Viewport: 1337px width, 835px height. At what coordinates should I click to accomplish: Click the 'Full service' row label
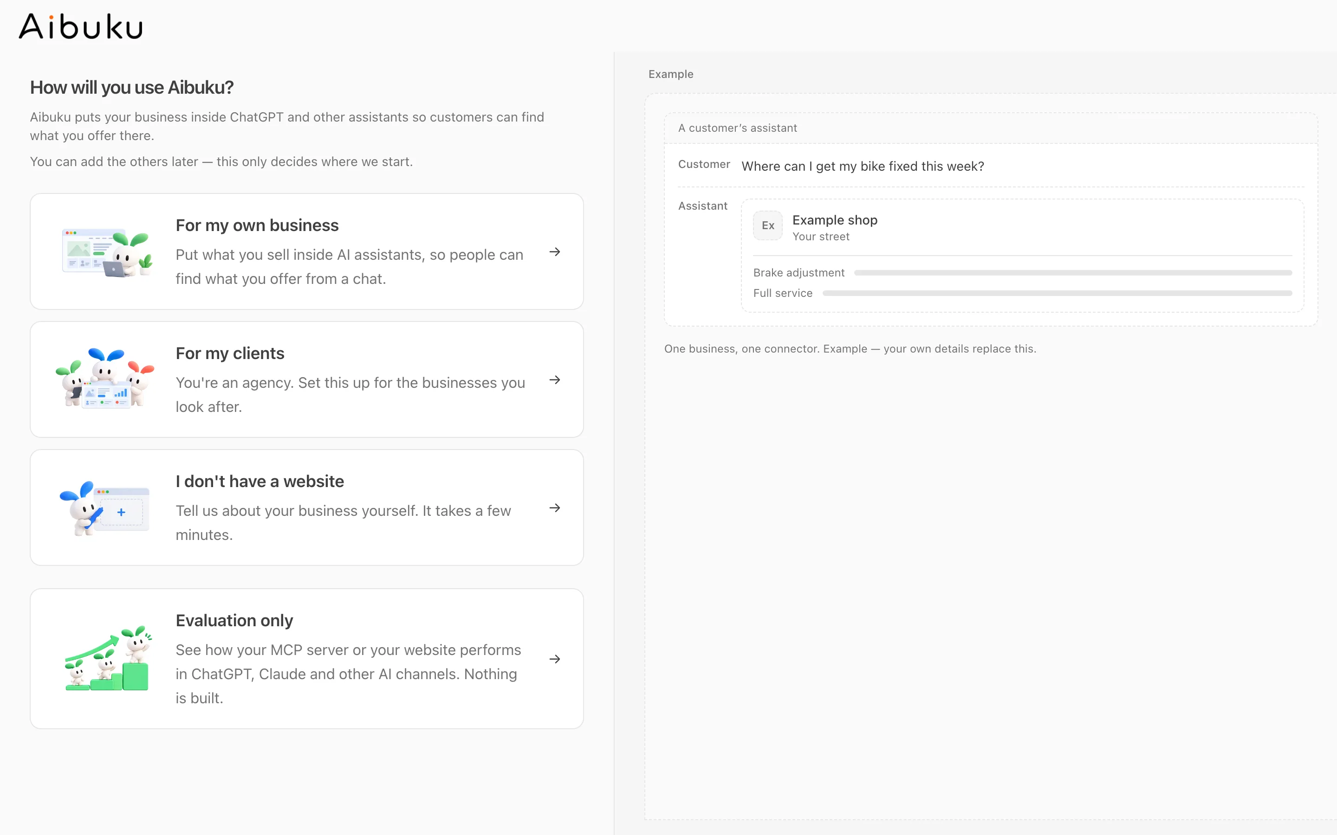pyautogui.click(x=783, y=293)
